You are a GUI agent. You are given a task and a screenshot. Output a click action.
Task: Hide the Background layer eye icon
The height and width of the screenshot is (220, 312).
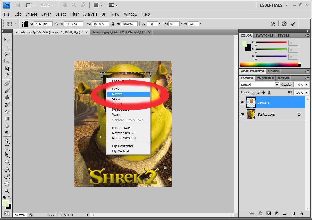(x=242, y=114)
